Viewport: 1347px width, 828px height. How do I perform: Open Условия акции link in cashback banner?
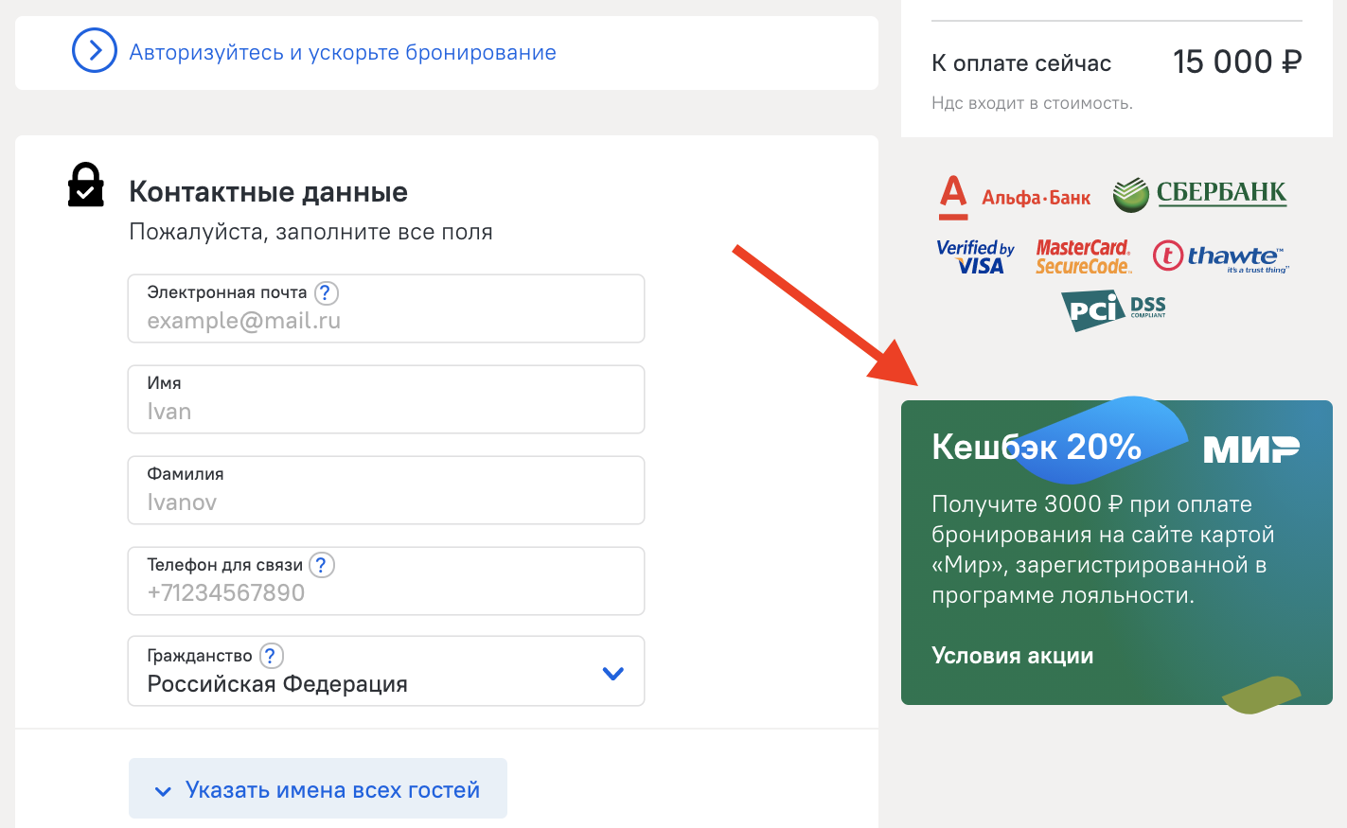1012,656
